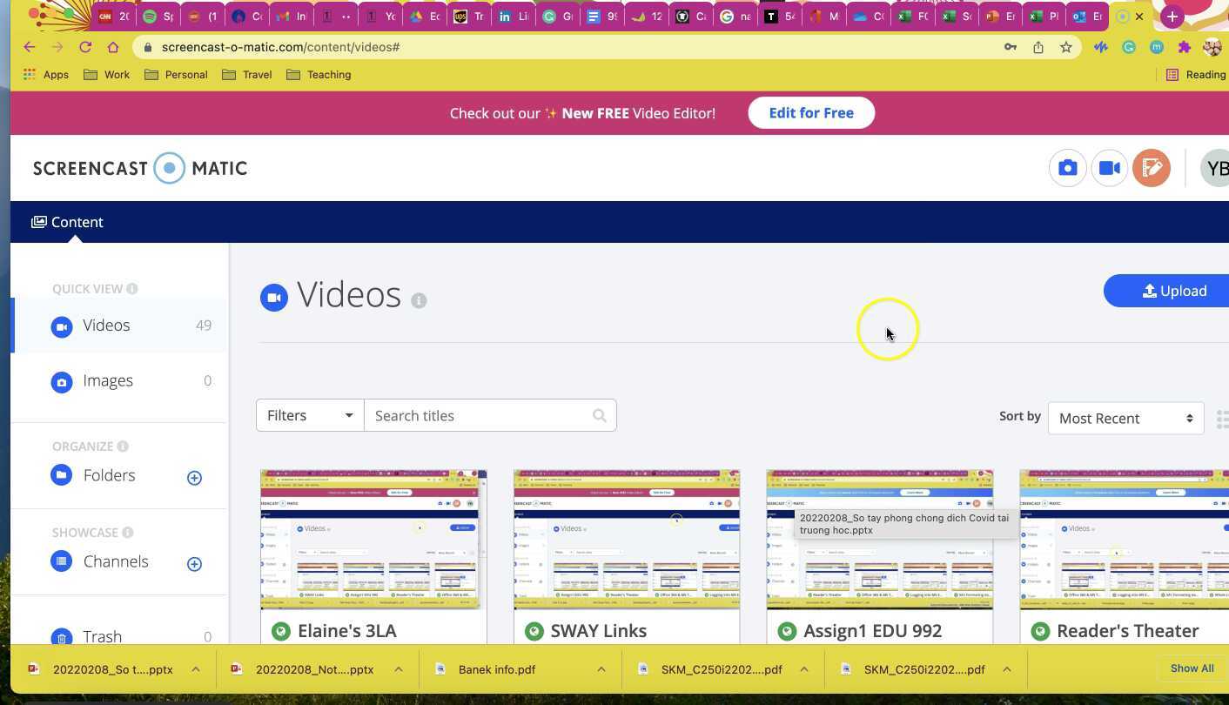Open Reading list in bookmarks bar

coord(1197,75)
